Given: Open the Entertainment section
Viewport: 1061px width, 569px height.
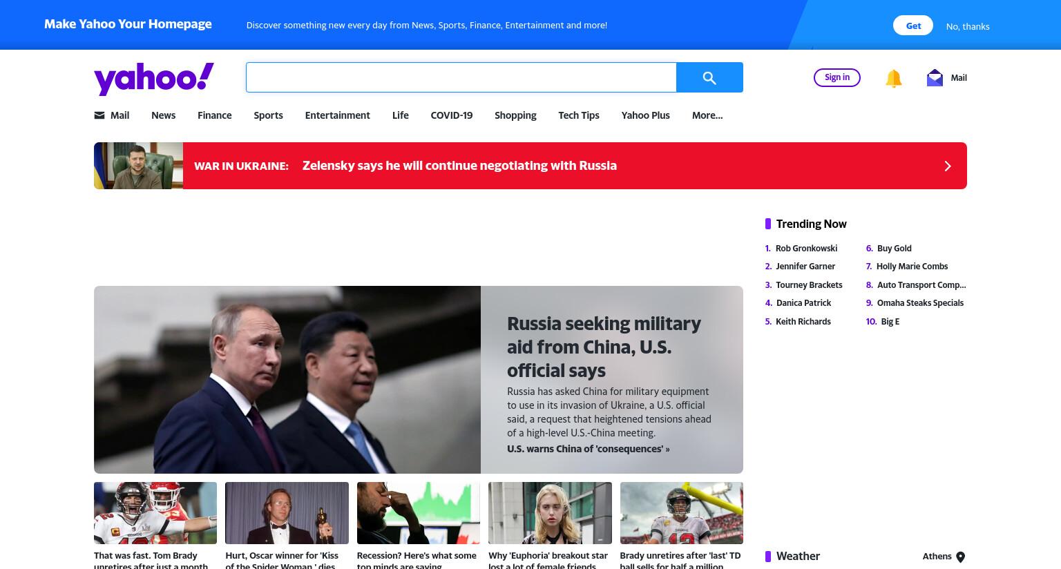Looking at the screenshot, I should [337, 115].
